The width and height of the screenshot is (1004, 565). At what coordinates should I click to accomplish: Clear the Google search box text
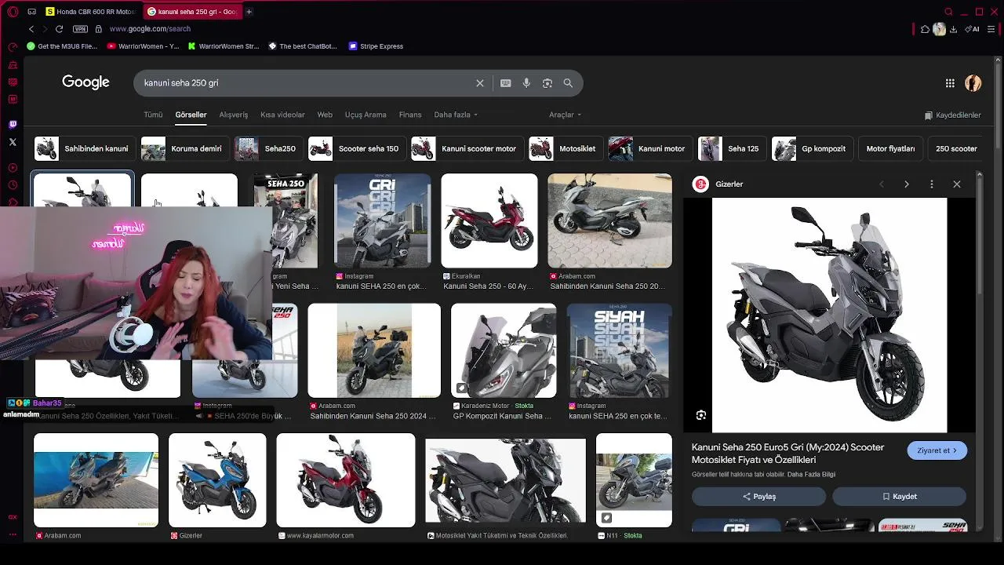[480, 83]
